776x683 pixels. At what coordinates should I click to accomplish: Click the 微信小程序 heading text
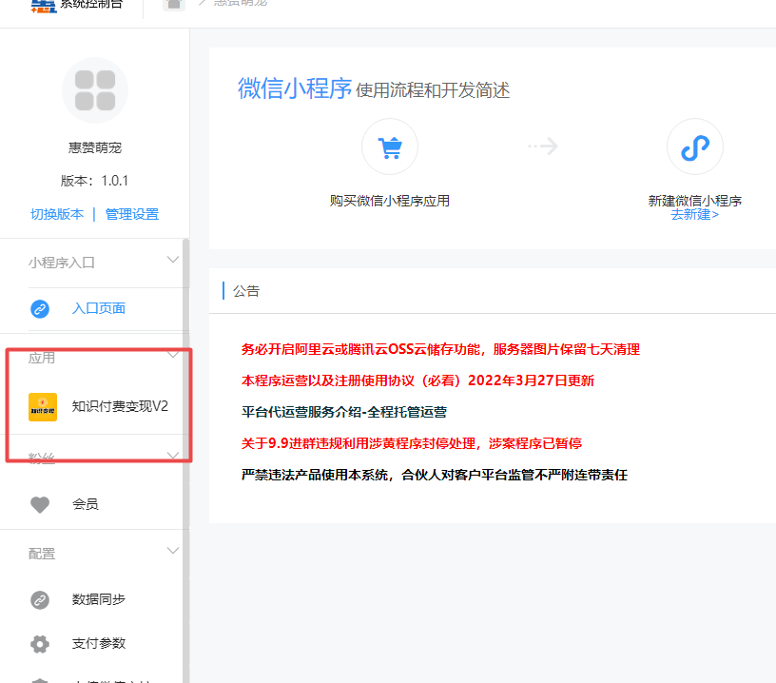295,88
